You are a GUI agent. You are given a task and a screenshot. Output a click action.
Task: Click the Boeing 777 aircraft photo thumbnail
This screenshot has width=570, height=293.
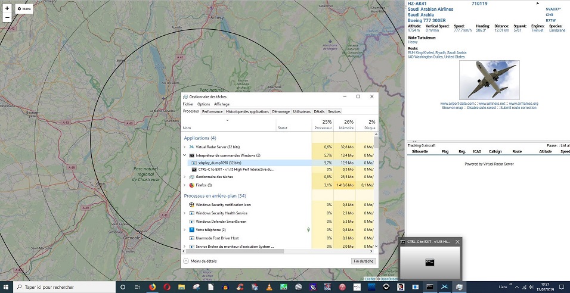point(490,80)
